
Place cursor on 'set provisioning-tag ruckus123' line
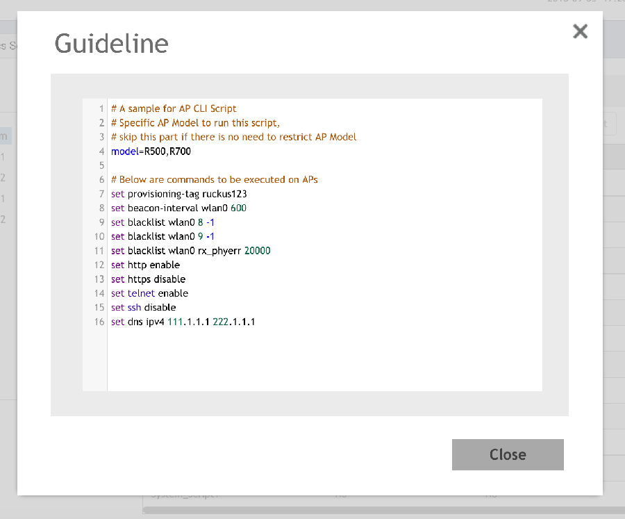(178, 194)
